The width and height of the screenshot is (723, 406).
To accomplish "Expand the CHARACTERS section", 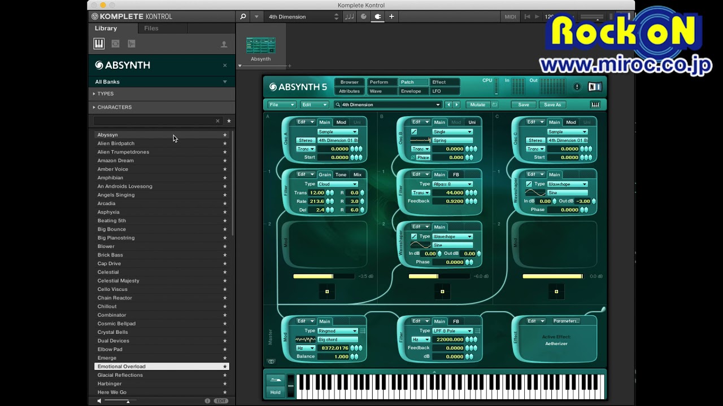I will 162,107.
